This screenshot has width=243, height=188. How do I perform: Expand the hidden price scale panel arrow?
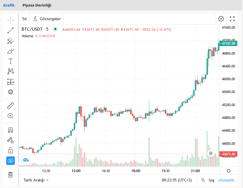pos(211,153)
